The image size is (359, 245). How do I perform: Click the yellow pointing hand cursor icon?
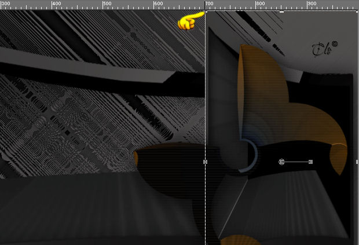(191, 21)
